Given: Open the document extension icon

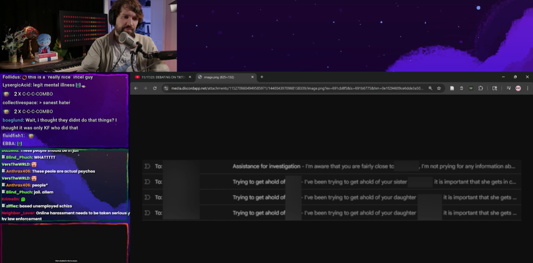Looking at the screenshot, I should 452,88.
